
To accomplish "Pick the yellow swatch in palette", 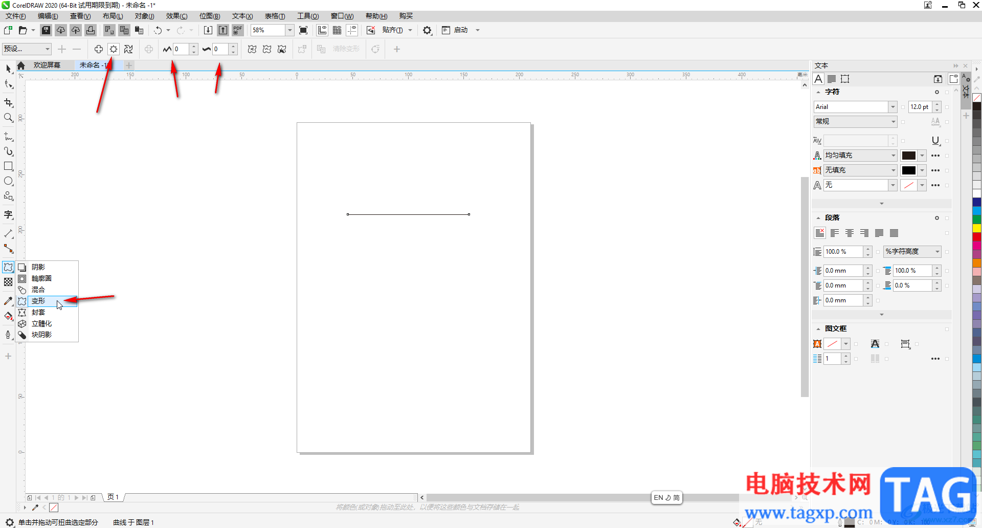I will (x=977, y=228).
